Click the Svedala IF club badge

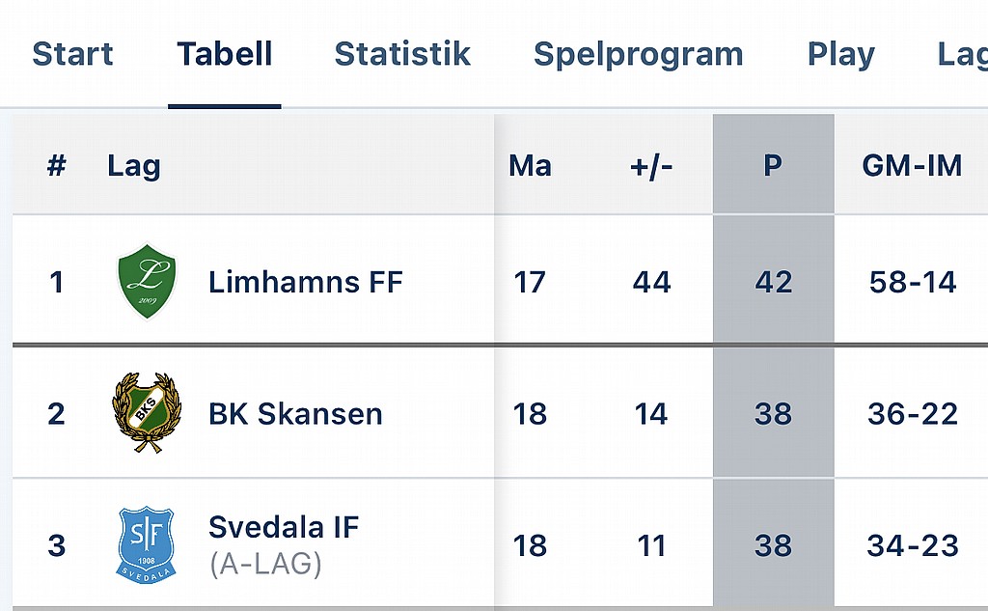pos(147,545)
